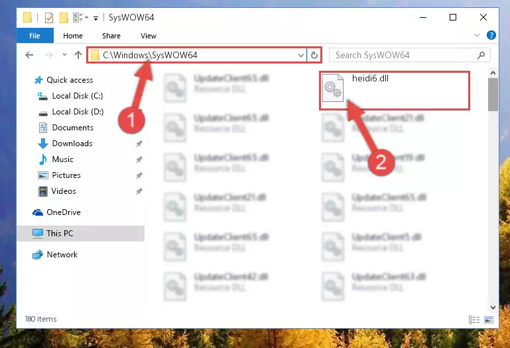Expand the address bar history dropdown

click(301, 56)
